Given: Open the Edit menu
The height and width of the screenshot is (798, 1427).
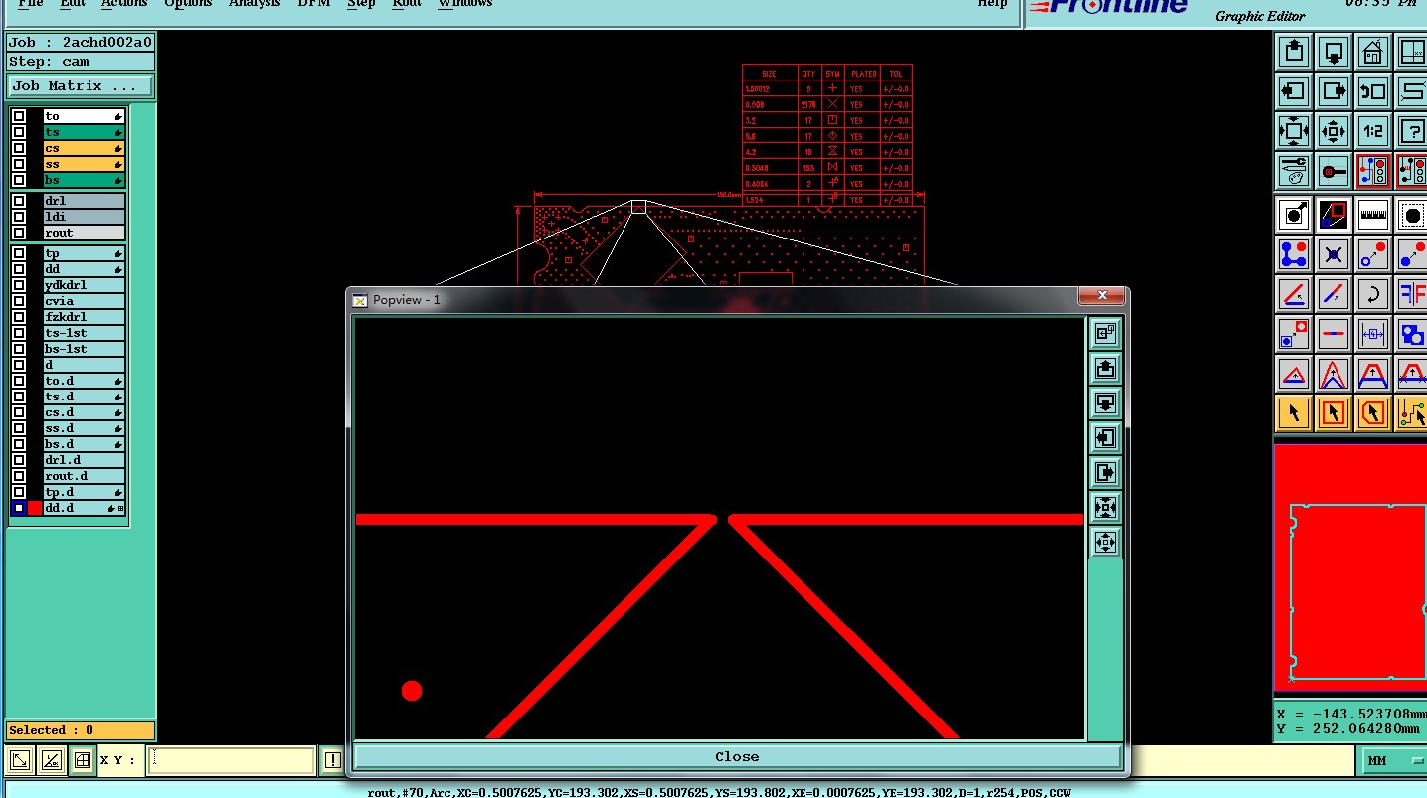Looking at the screenshot, I should tap(72, 4).
